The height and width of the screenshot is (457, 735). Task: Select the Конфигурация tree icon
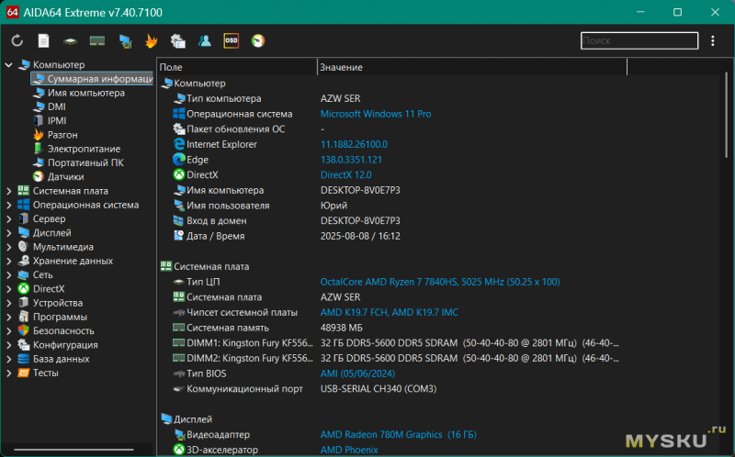[x=24, y=345]
